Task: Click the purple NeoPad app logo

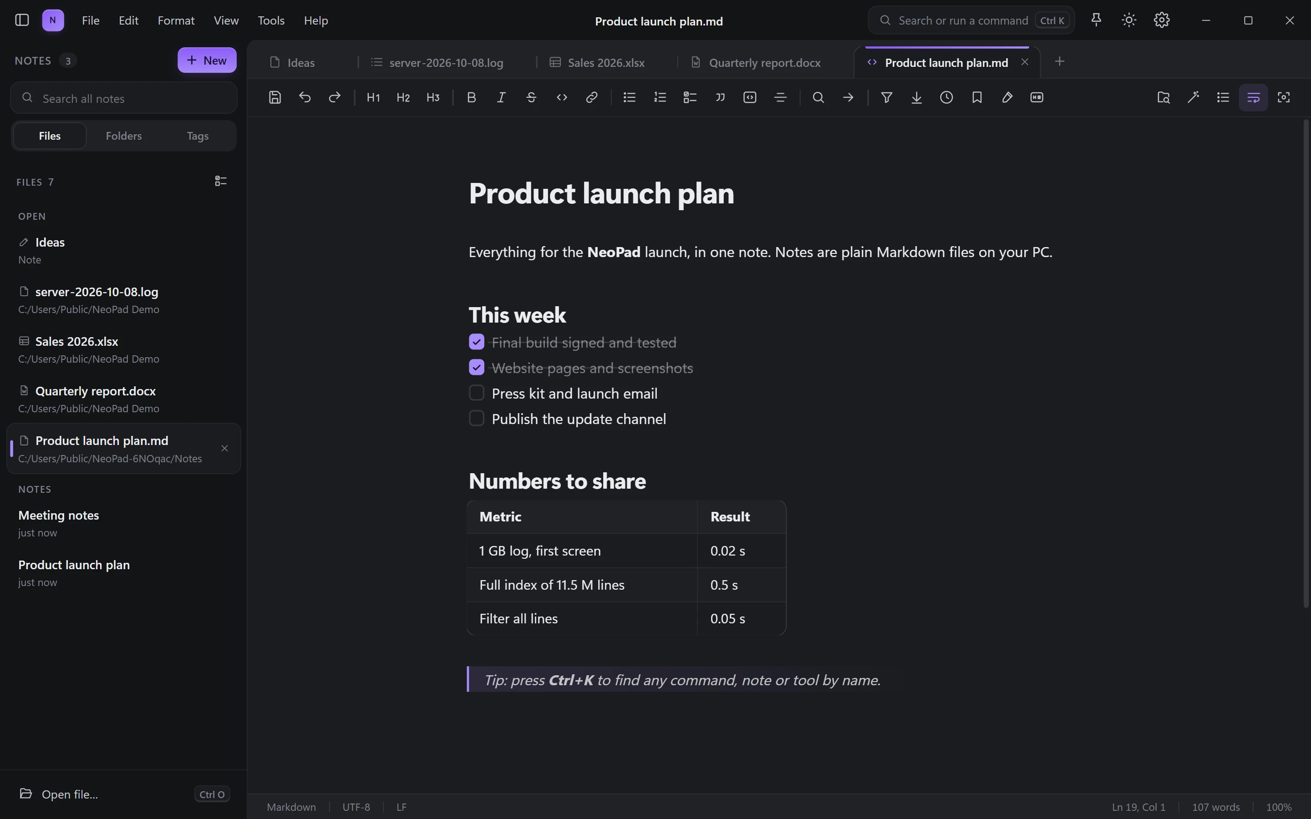Action: click(x=53, y=20)
